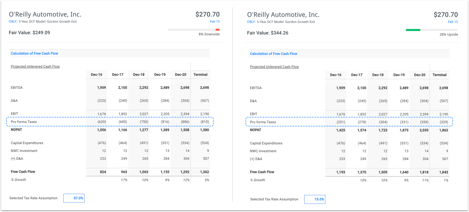The width and height of the screenshot is (469, 212).
Task: Click right 28% Upside label
Action: pyautogui.click(x=449, y=35)
